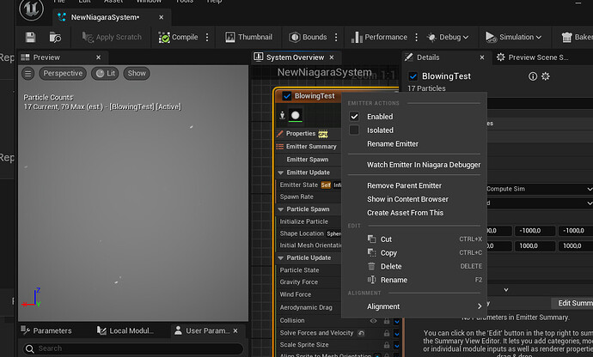Viewport: 593px width, 357px height.
Task: Click the Scale Sprite Size lock icon
Action: coord(387,345)
